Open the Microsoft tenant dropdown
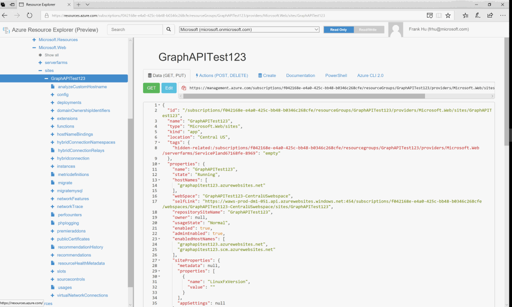The image size is (512, 307). coord(249,29)
